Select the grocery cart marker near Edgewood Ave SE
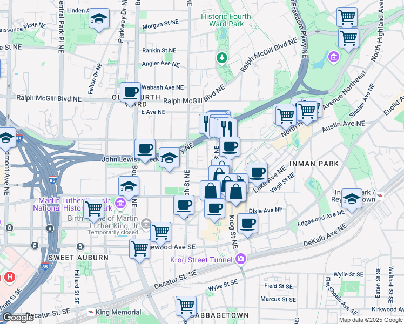The width and height of the screenshot is (404, 324). 160,234
